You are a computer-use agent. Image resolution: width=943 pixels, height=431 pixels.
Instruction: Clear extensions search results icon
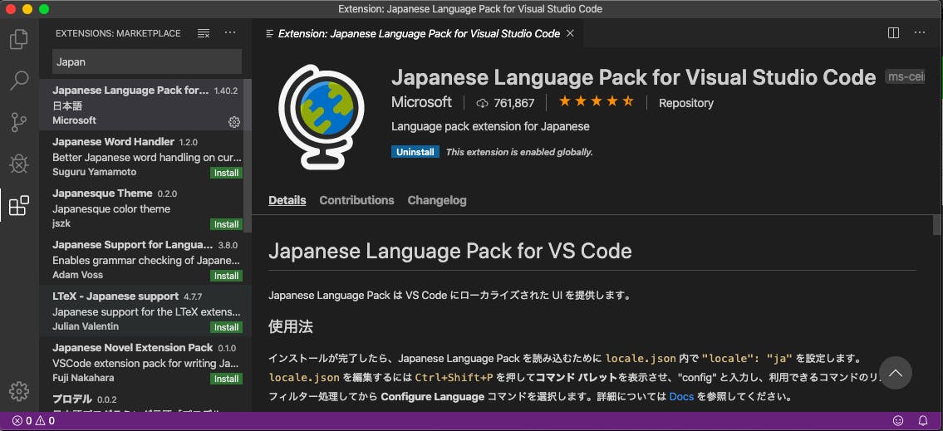(x=204, y=33)
